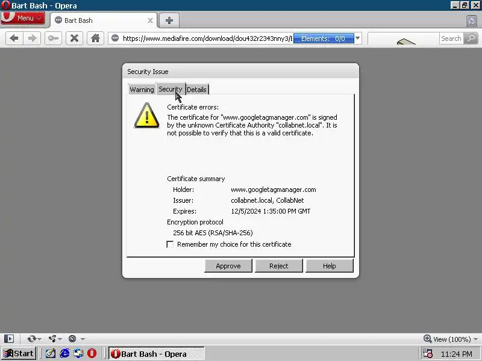482x361 pixels.
Task: Select Bart Bash - Opera taskbar button
Action: click(x=157, y=354)
